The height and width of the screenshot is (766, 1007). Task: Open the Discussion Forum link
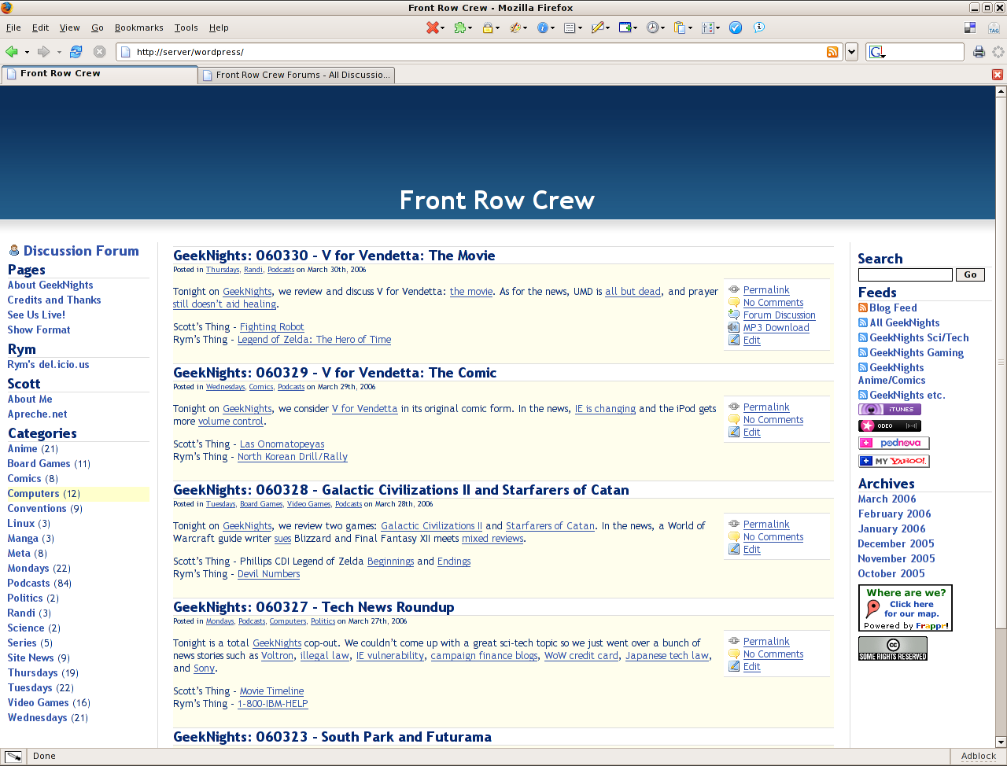click(x=81, y=251)
